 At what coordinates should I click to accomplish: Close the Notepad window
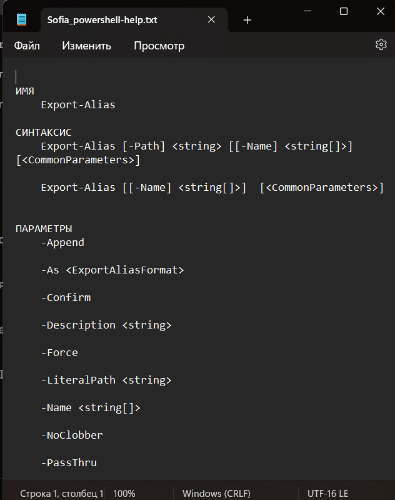coord(381,11)
